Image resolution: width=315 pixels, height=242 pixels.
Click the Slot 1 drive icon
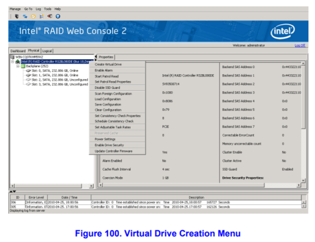[28, 75]
